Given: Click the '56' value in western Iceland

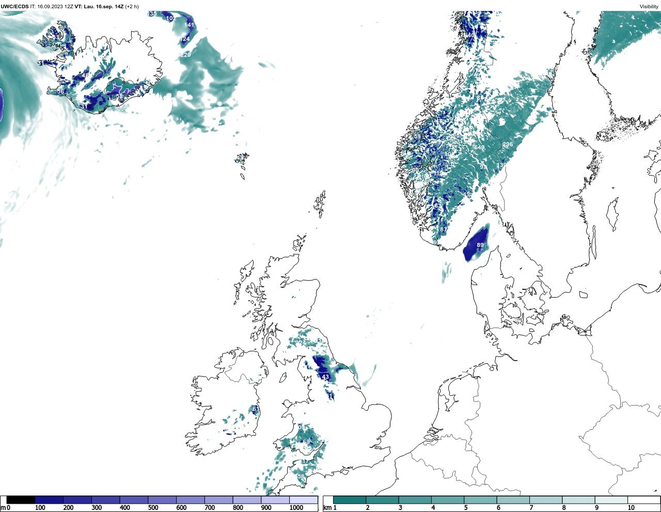Looking at the screenshot, I should click(61, 92).
